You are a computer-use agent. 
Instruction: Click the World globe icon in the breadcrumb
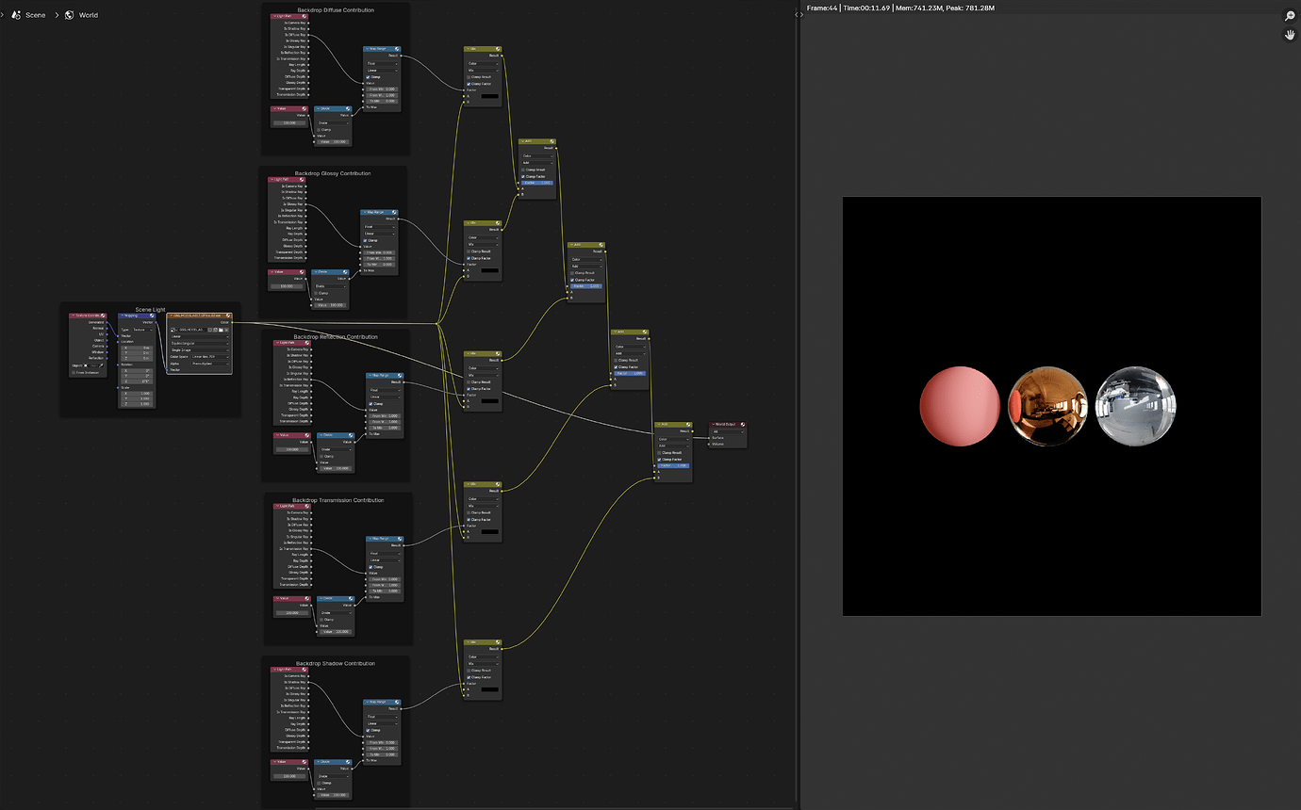(70, 15)
